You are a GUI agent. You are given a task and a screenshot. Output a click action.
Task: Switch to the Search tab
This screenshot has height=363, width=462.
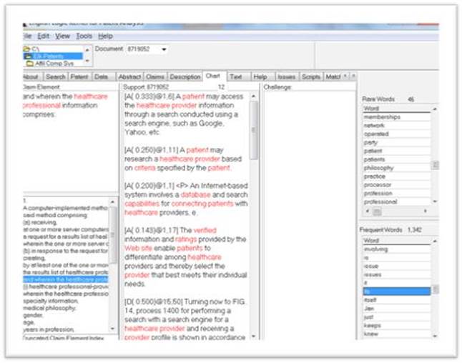click(x=55, y=77)
